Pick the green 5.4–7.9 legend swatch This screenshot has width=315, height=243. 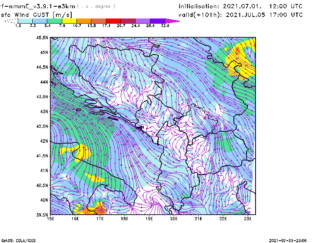(x=54, y=21)
